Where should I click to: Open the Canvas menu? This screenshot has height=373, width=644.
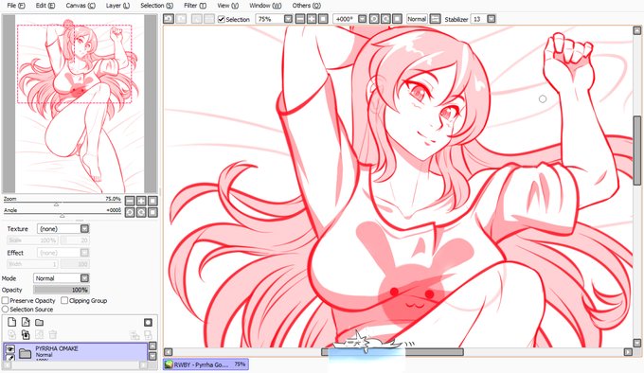(80, 6)
